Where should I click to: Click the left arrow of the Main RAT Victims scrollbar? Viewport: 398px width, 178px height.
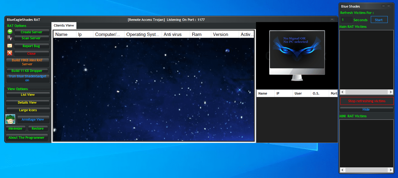point(343,92)
